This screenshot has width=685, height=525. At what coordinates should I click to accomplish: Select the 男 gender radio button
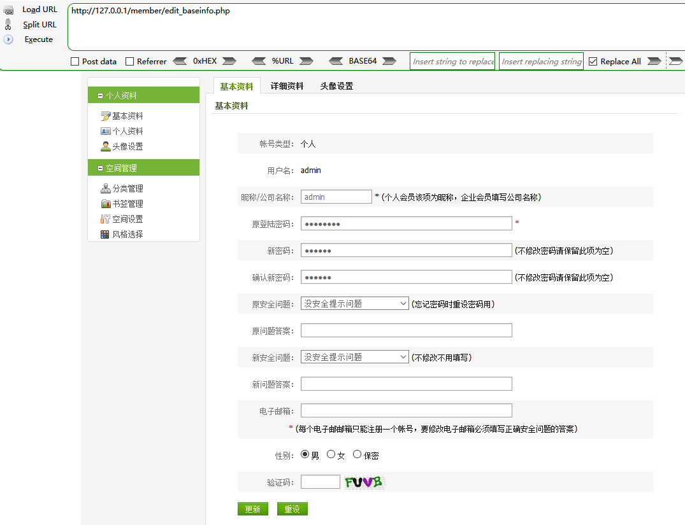[x=305, y=454]
